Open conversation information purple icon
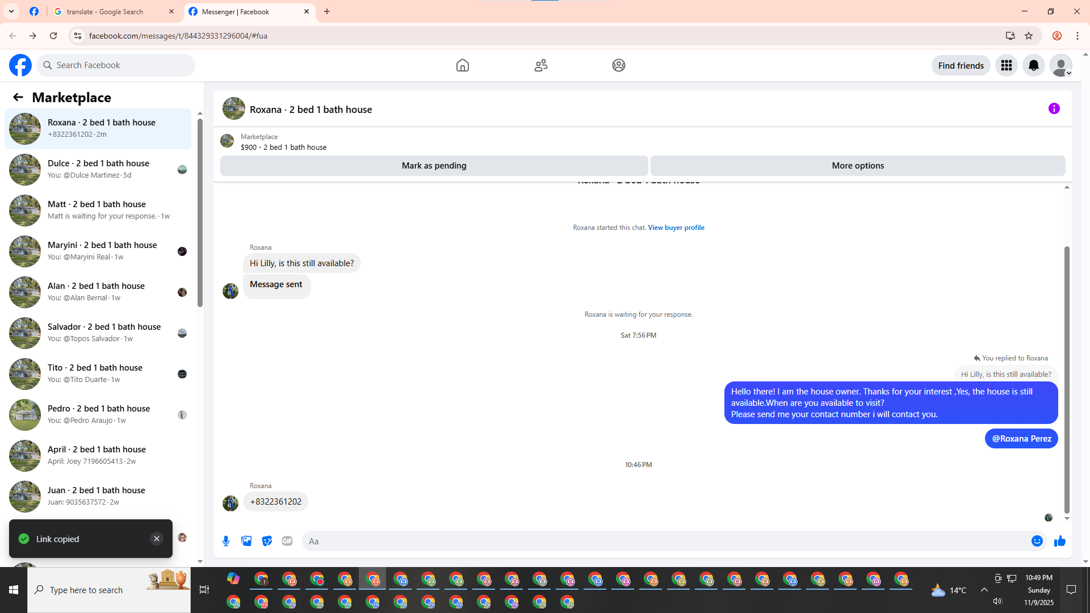Viewport: 1090px width, 613px height. pos(1054,108)
